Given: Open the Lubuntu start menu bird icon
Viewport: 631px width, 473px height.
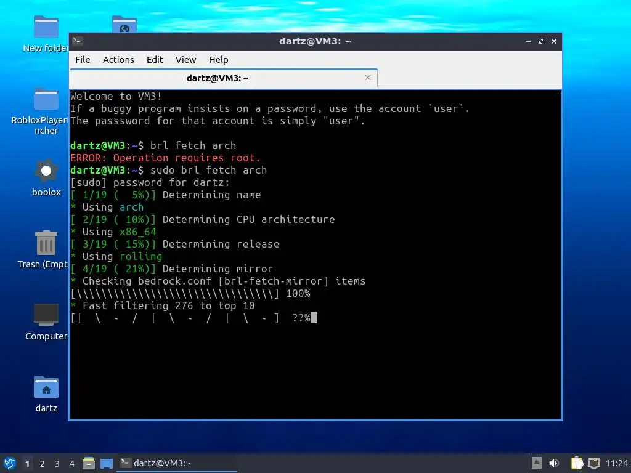Looking at the screenshot, I should pos(10,463).
